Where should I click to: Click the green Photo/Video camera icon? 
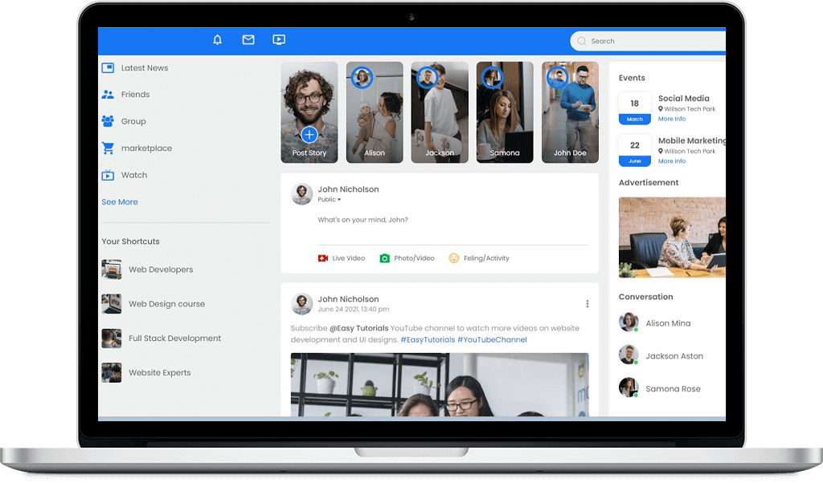(x=384, y=258)
